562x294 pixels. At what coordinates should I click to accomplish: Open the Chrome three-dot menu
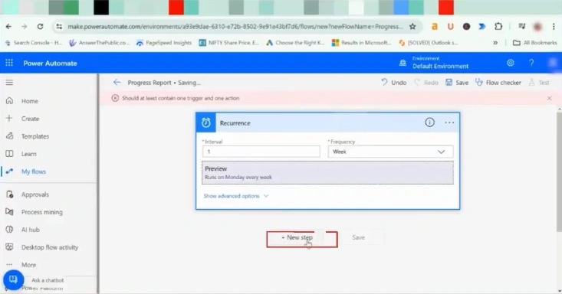(x=554, y=27)
